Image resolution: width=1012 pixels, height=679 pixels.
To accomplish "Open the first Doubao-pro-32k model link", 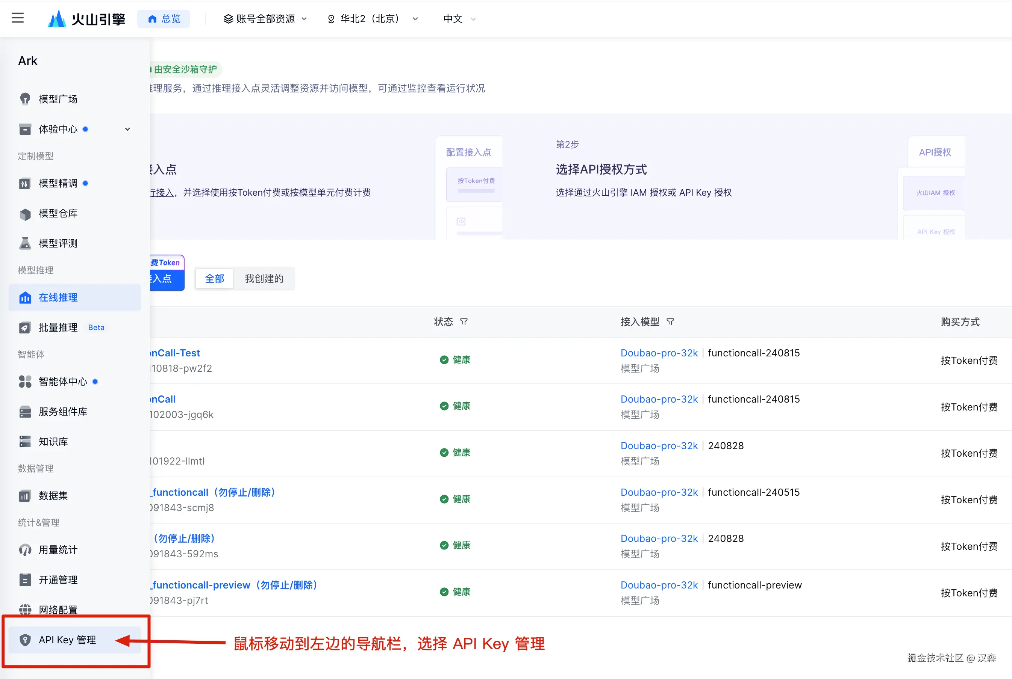I will pyautogui.click(x=659, y=353).
